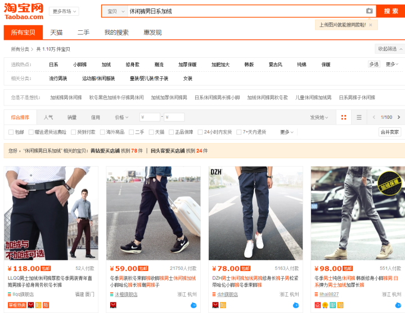This screenshot has width=405, height=313.
Task: Click the Taobao logo
Action: pos(24,11)
